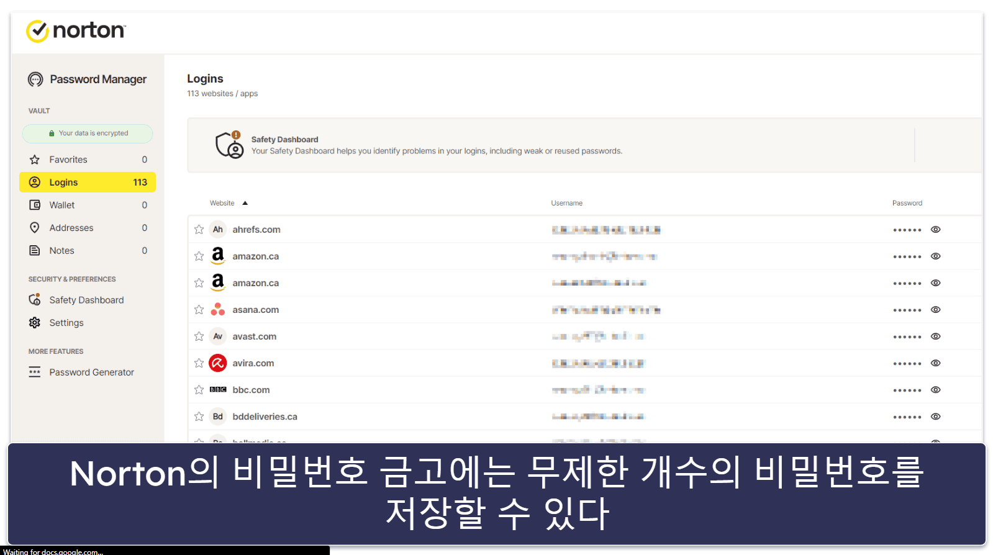Open Favorites in the sidebar
Image resolution: width=993 pixels, height=555 pixels.
(88, 160)
